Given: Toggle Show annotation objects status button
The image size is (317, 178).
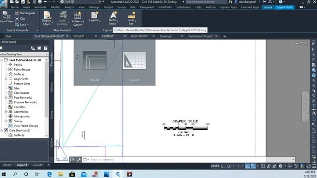Looking at the screenshot, I should click(x=268, y=166).
